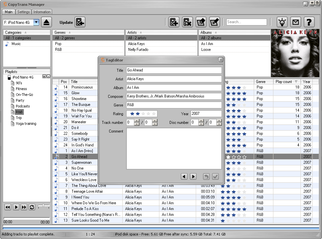322x239 pixels.
Task: Close the TagEditor dialog
Action: [221, 60]
